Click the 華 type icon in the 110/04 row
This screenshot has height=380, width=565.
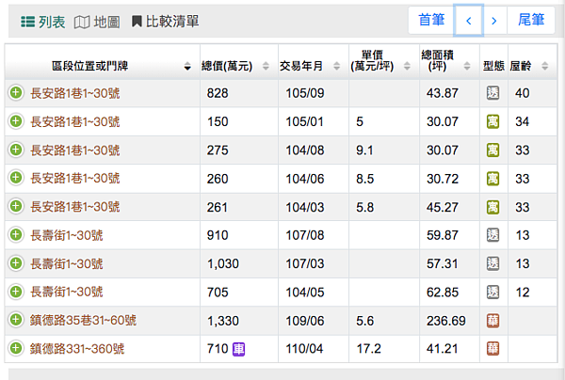click(492, 348)
